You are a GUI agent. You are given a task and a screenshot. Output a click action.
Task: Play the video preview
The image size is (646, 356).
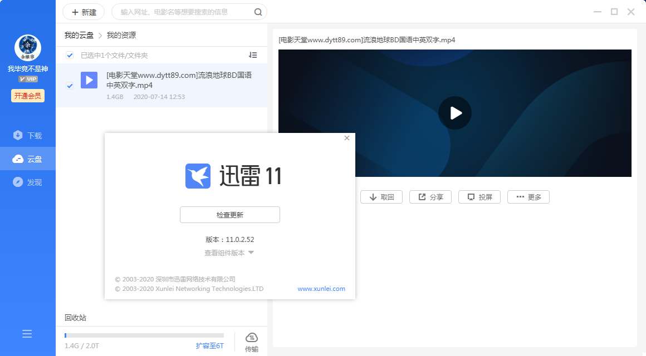point(455,113)
